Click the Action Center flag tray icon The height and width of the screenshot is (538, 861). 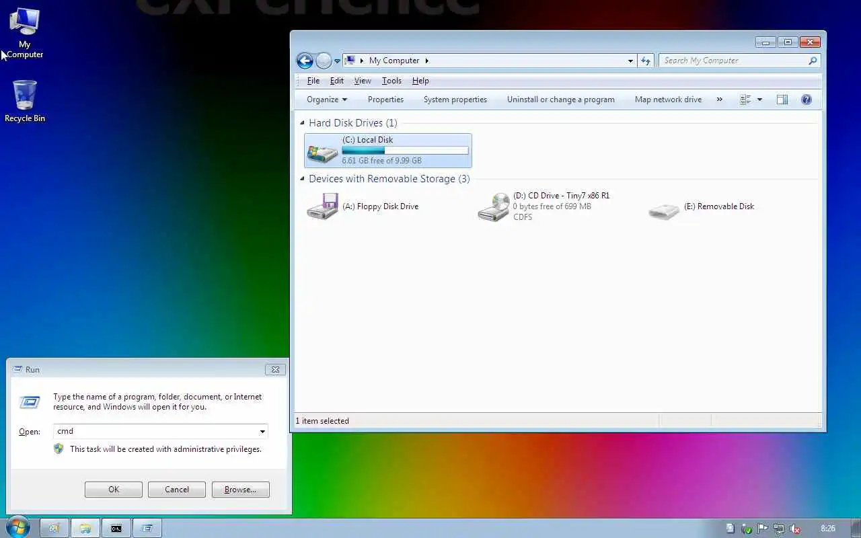(x=763, y=529)
